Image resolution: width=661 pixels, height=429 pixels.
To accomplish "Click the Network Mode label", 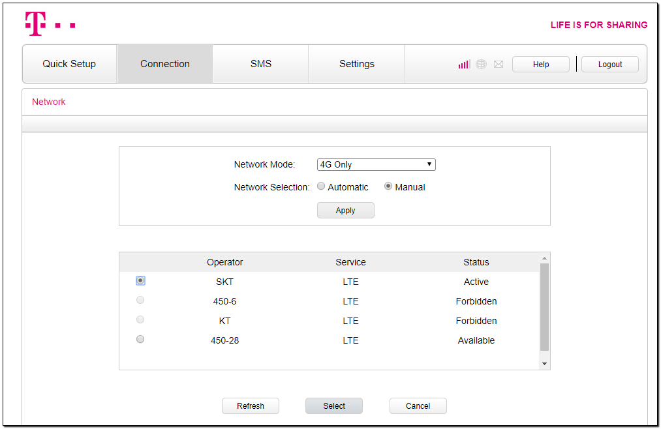I will (264, 164).
